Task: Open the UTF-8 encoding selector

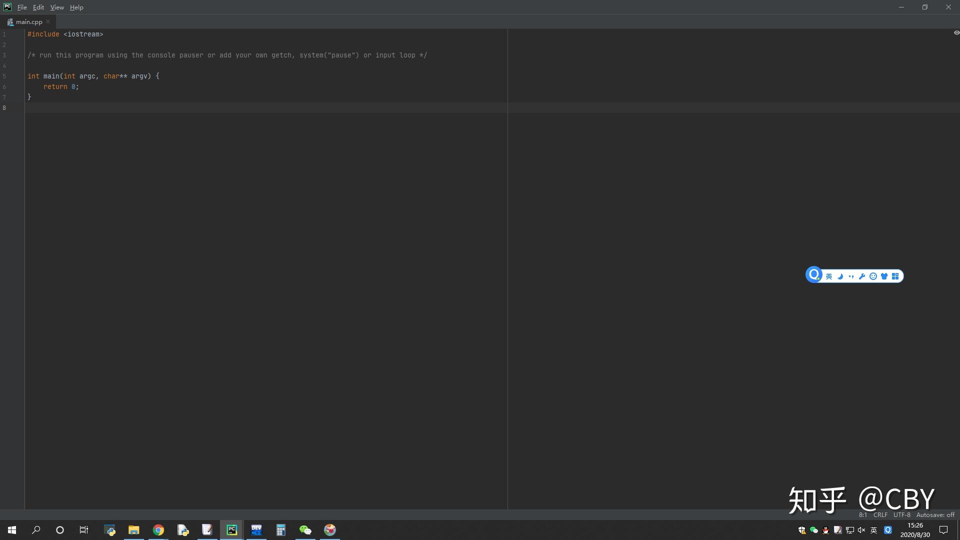Action: 902,514
